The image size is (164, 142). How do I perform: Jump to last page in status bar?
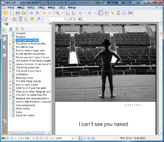coord(42,138)
